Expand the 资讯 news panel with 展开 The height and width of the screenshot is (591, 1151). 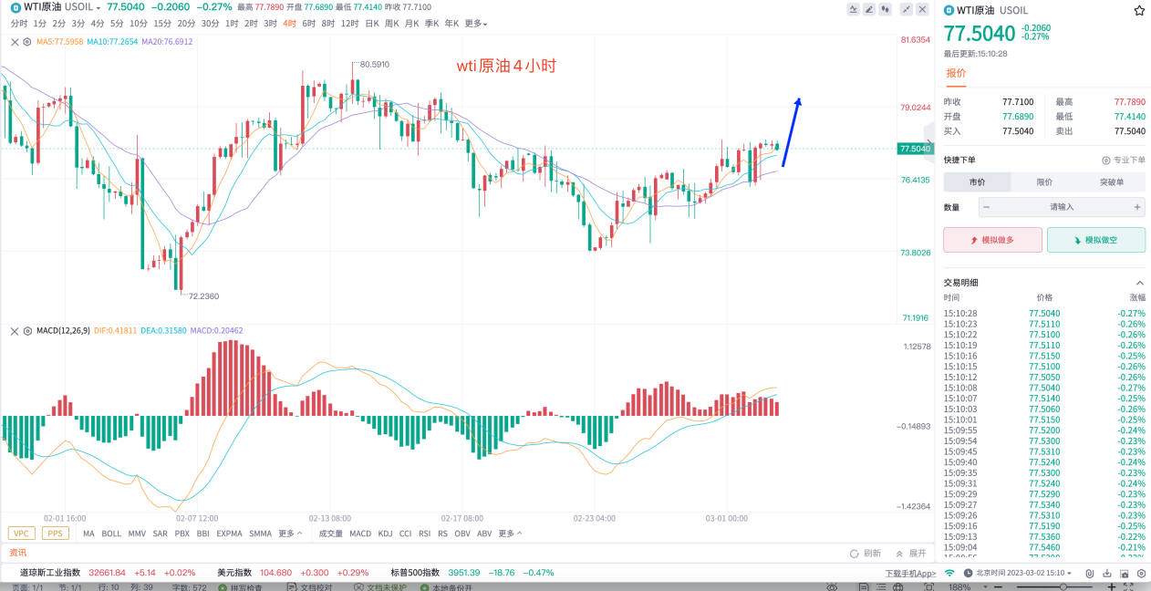pyautogui.click(x=910, y=553)
